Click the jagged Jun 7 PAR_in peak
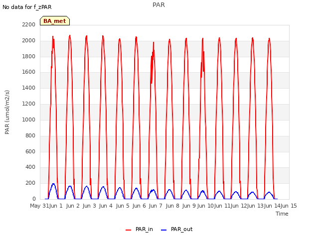 (x=154, y=42)
